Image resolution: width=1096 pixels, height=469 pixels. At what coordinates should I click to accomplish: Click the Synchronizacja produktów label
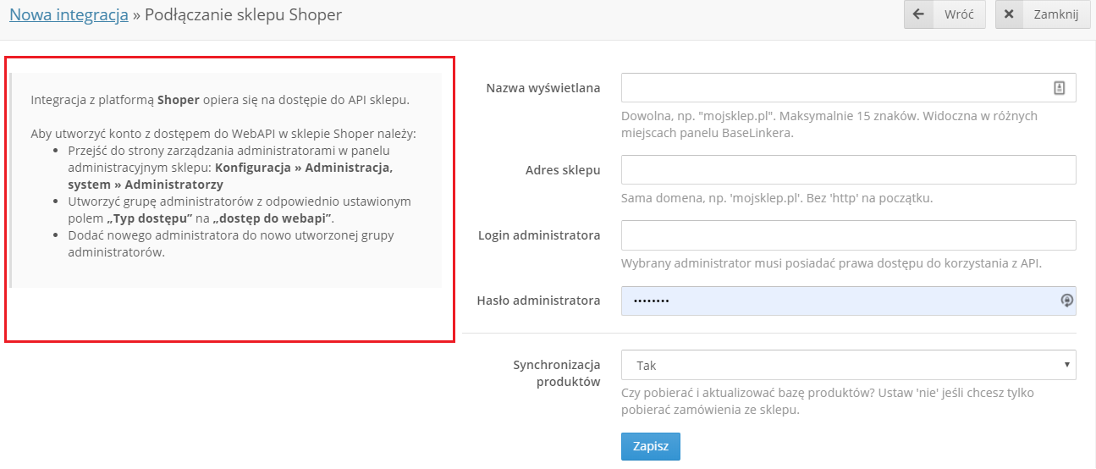pyautogui.click(x=557, y=373)
